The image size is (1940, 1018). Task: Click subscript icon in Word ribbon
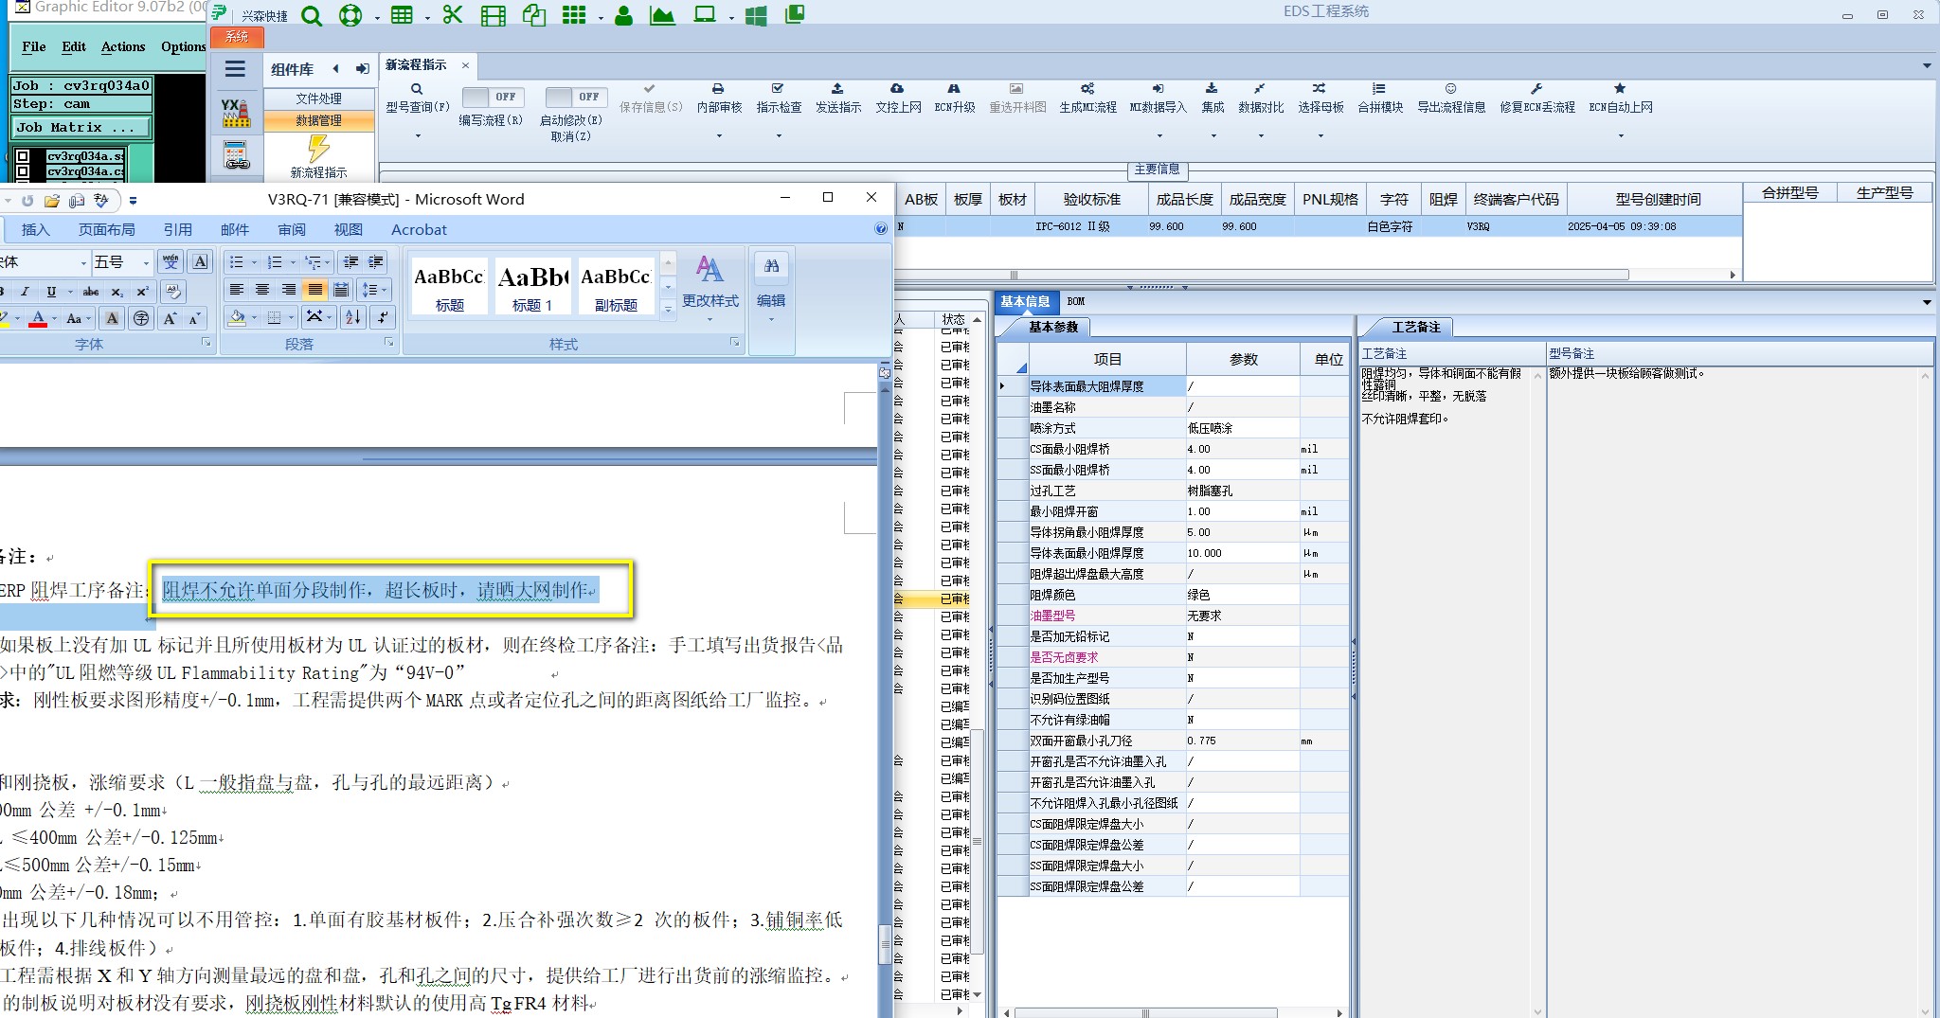(117, 292)
